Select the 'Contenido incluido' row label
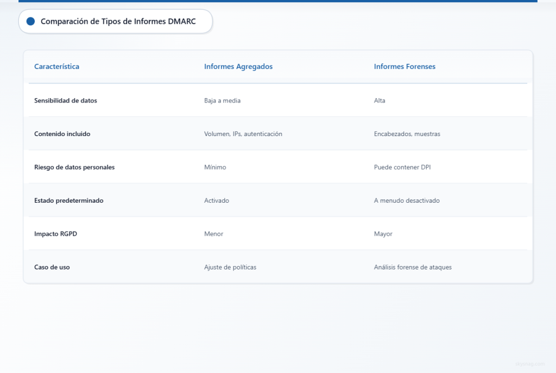 (x=62, y=134)
